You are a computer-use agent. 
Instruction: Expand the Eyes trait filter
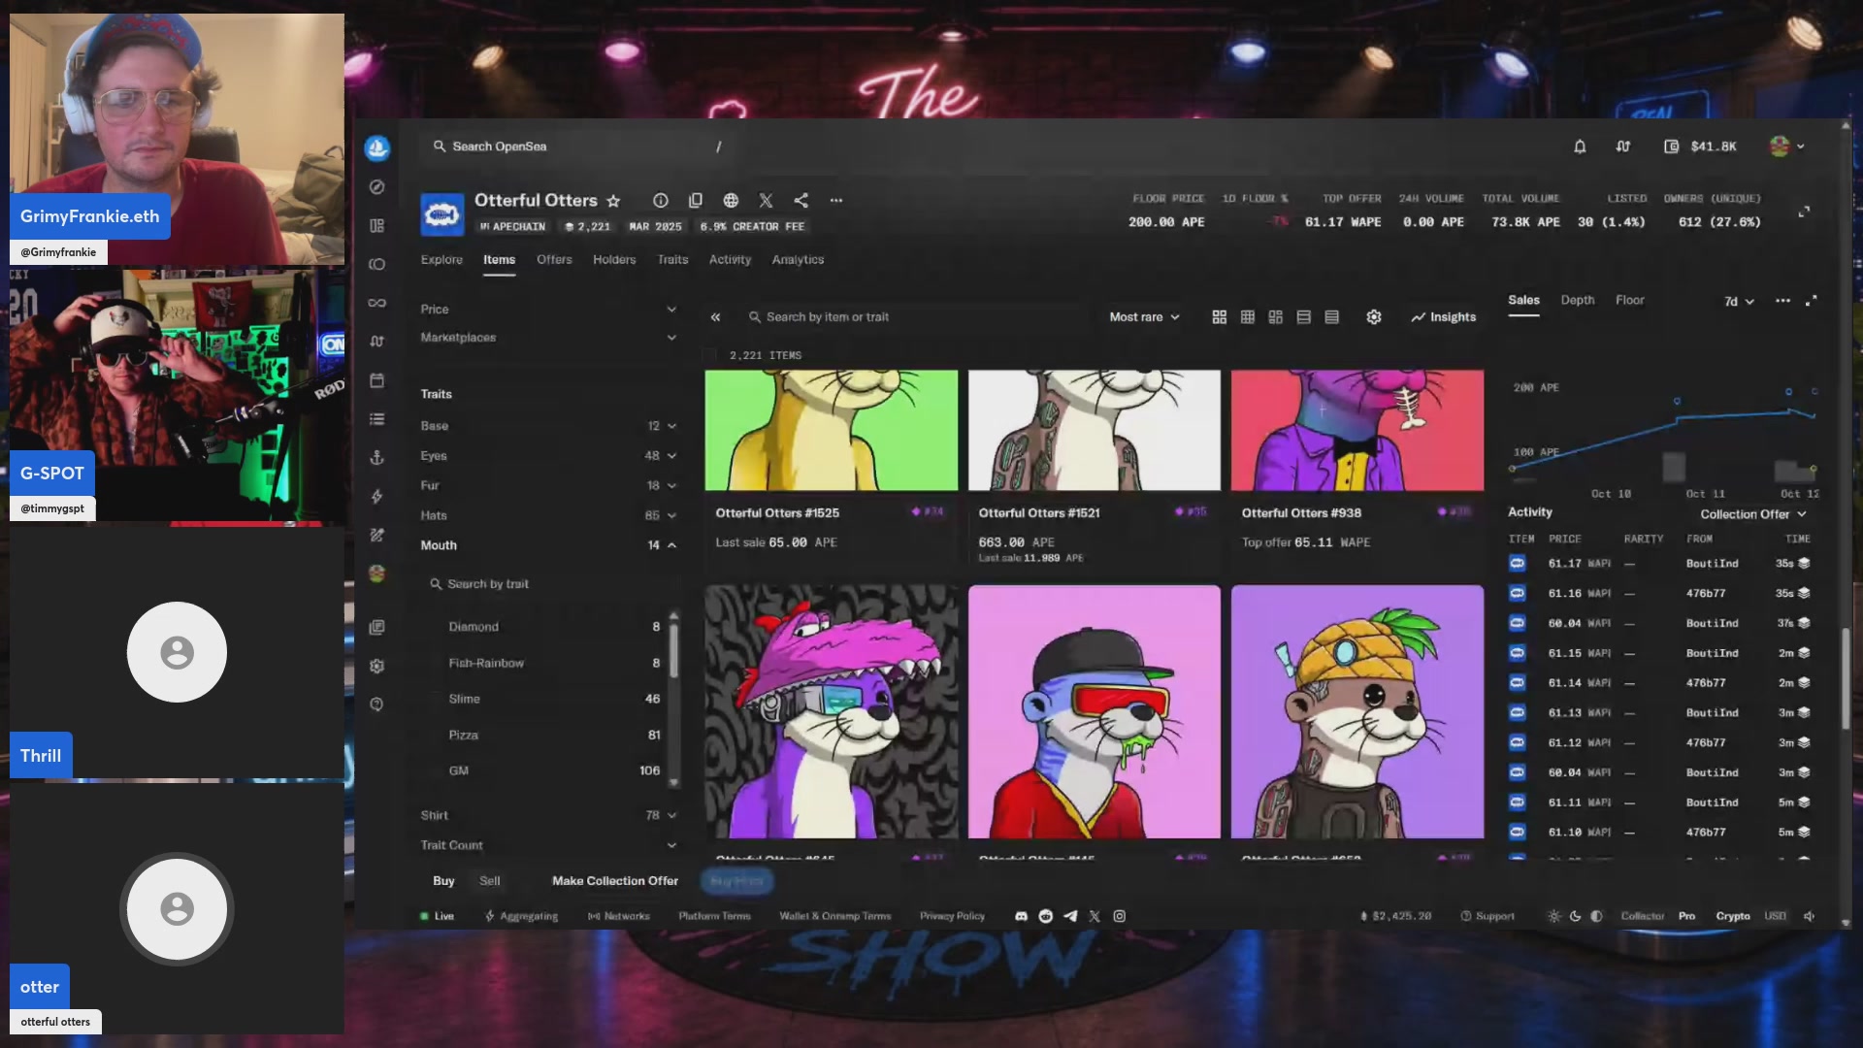548,456
